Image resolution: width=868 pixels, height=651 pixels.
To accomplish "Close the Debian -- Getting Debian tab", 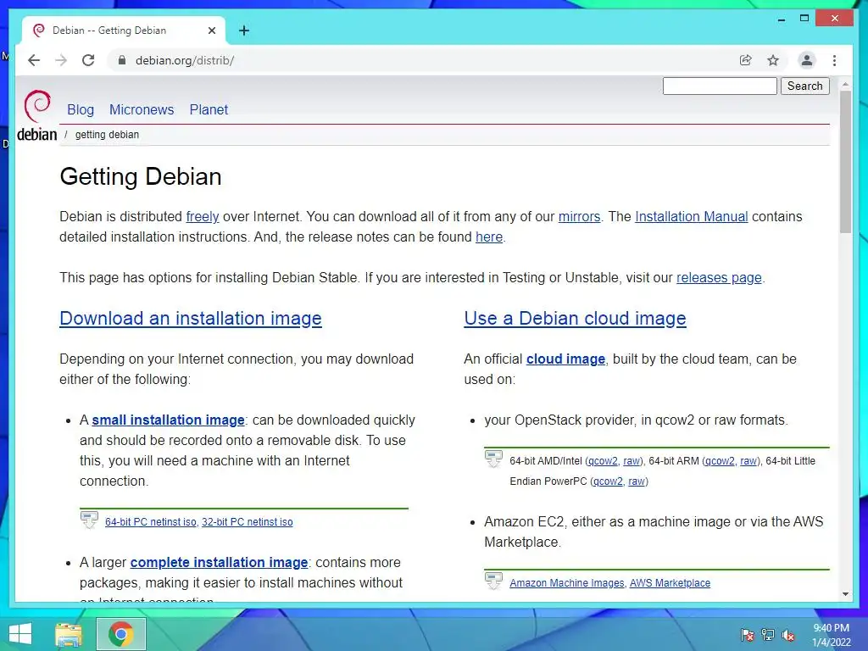I will click(x=211, y=31).
